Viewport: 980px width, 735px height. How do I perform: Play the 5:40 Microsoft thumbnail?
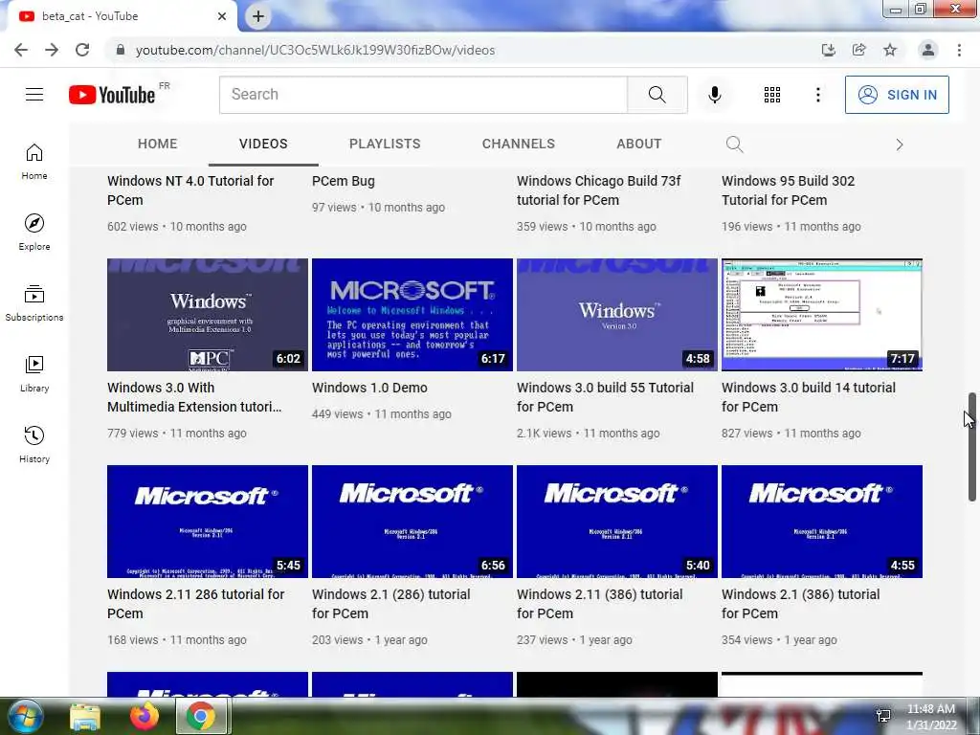click(x=617, y=522)
